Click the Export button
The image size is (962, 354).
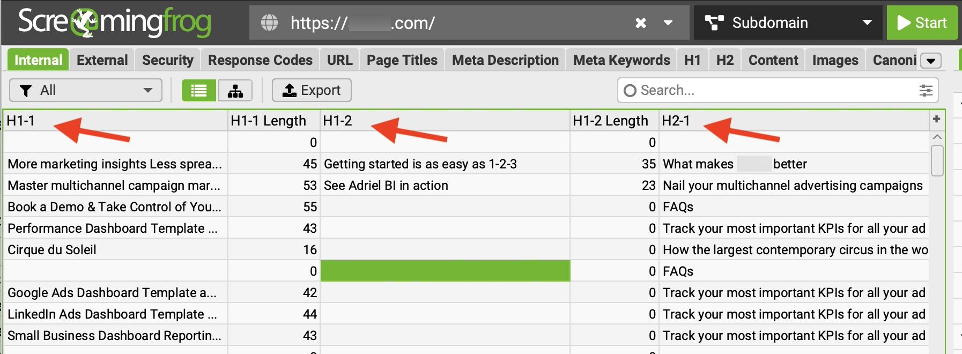pyautogui.click(x=312, y=91)
